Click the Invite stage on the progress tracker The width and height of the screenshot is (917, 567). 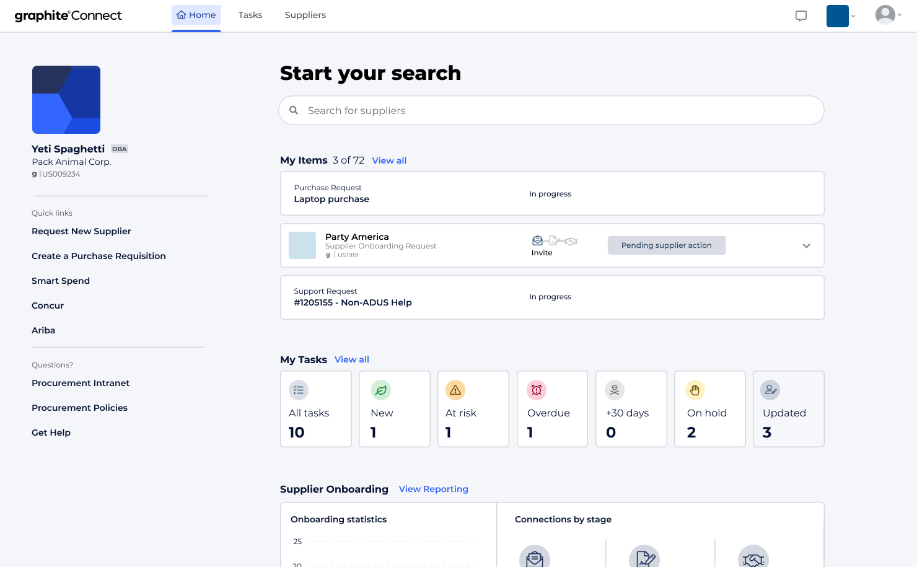(x=537, y=241)
